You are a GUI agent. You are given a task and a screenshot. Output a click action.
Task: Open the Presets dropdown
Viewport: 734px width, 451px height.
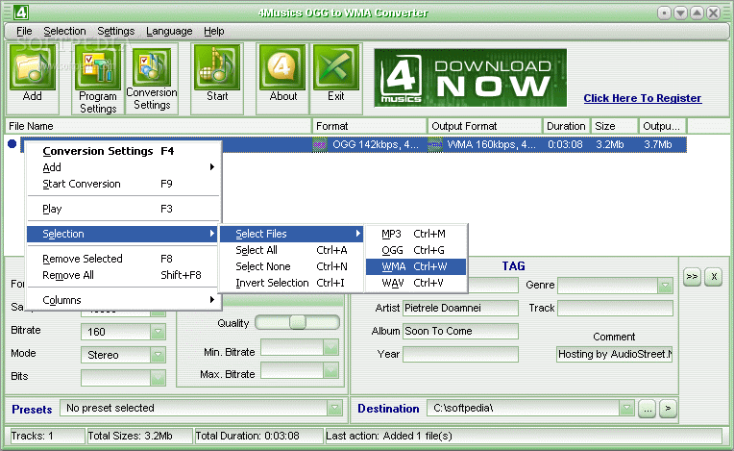tap(334, 408)
